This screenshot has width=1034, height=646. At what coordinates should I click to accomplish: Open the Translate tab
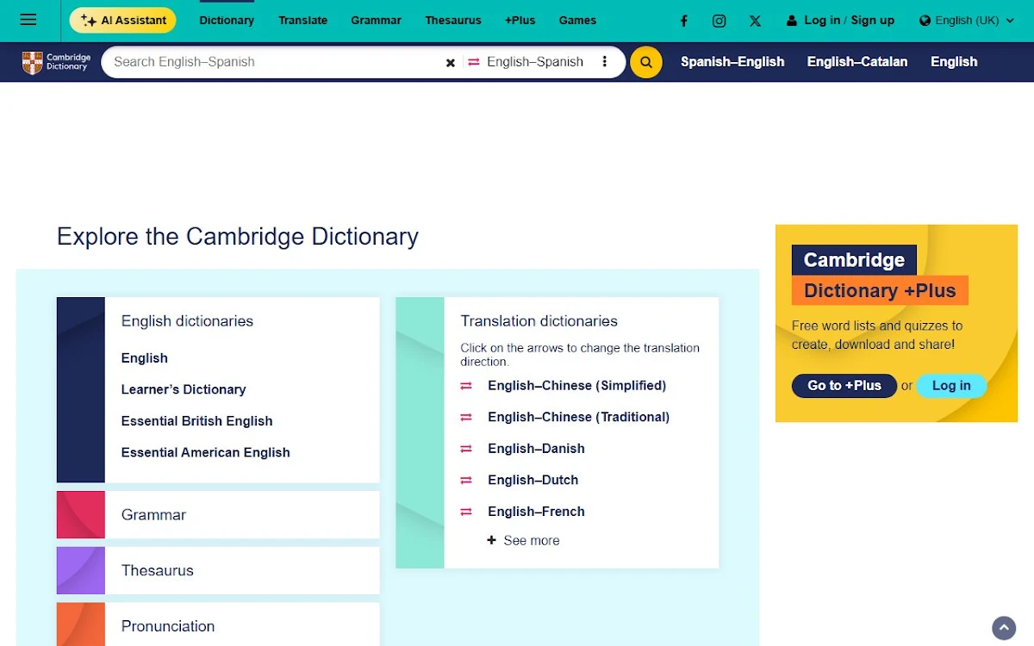click(302, 20)
